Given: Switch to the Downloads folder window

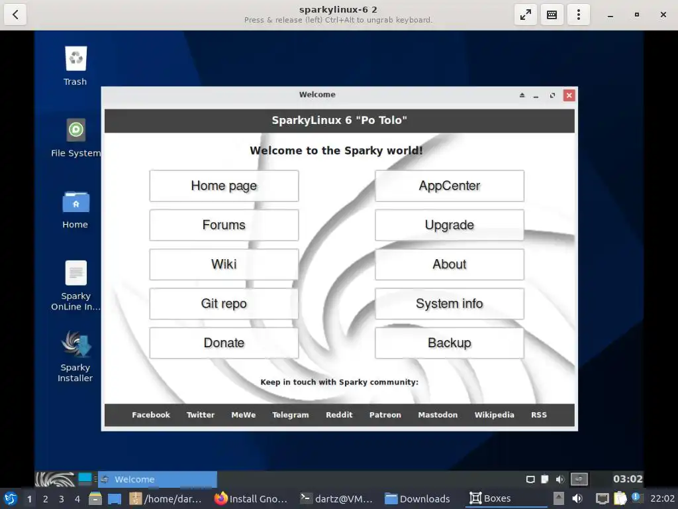Looking at the screenshot, I should 418,498.
